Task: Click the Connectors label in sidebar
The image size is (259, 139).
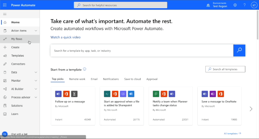Action: [x=18, y=64]
